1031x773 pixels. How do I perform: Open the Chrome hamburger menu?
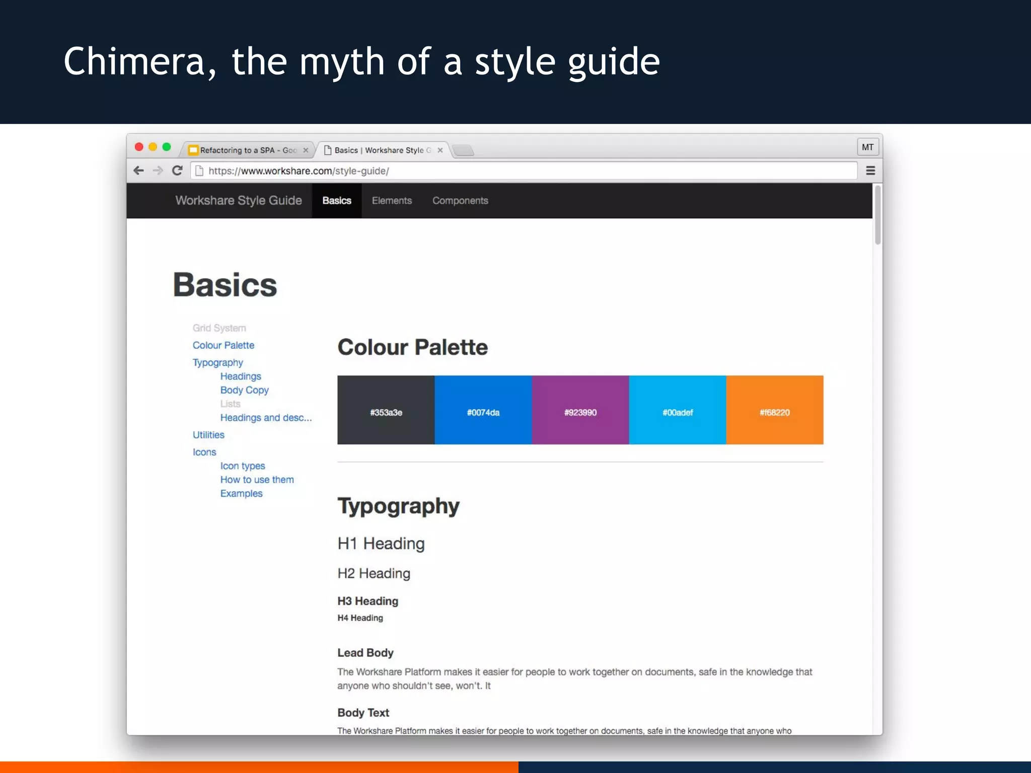pos(870,171)
